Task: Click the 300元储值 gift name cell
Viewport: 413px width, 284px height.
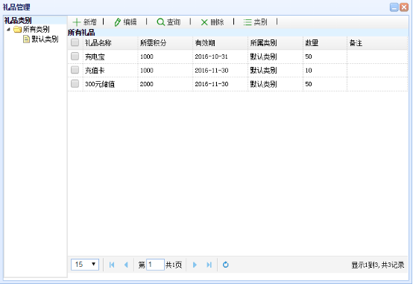Action: click(110, 84)
